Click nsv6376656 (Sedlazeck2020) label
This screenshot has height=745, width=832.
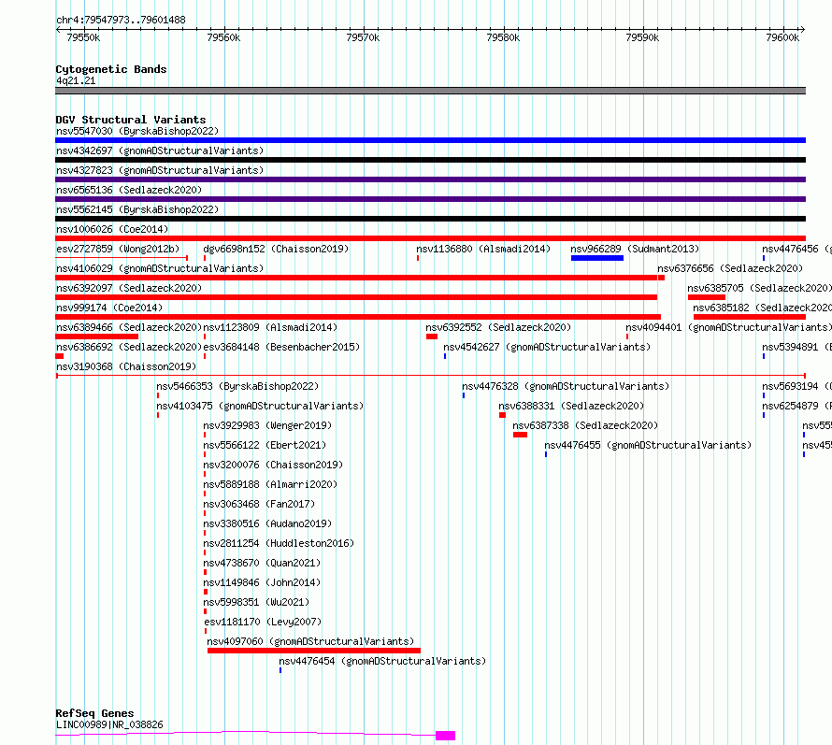[x=730, y=268]
